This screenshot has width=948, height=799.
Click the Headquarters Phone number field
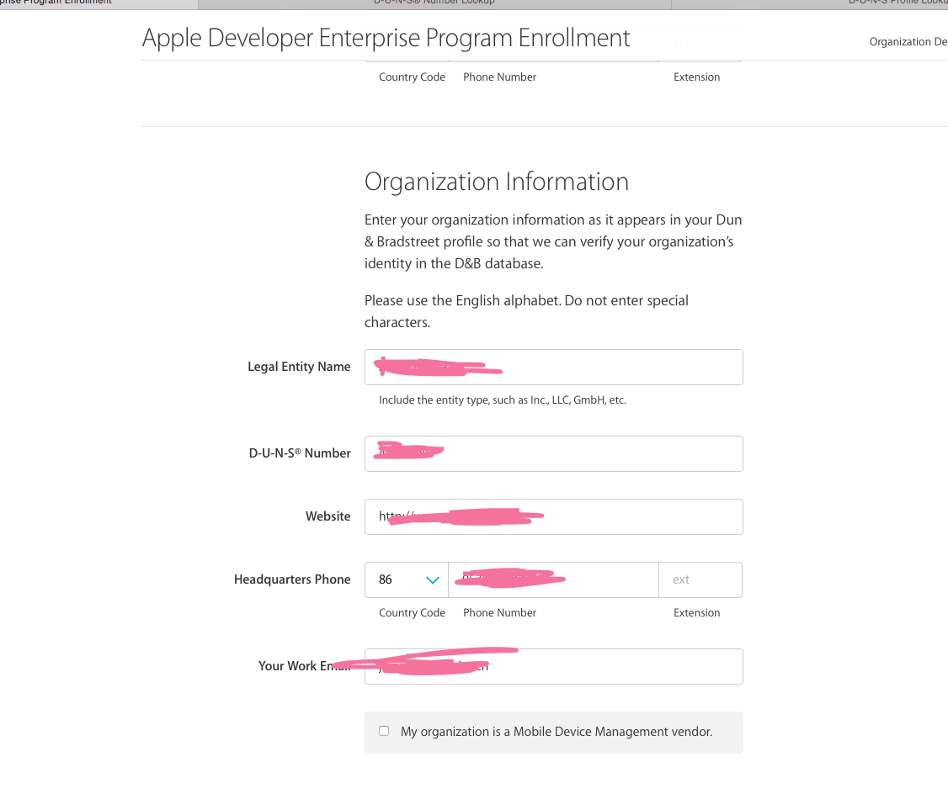click(553, 579)
